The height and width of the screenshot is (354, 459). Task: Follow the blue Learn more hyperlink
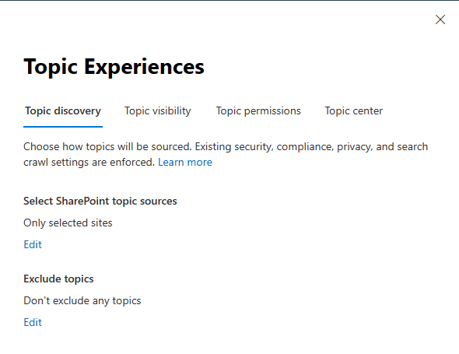coord(185,162)
